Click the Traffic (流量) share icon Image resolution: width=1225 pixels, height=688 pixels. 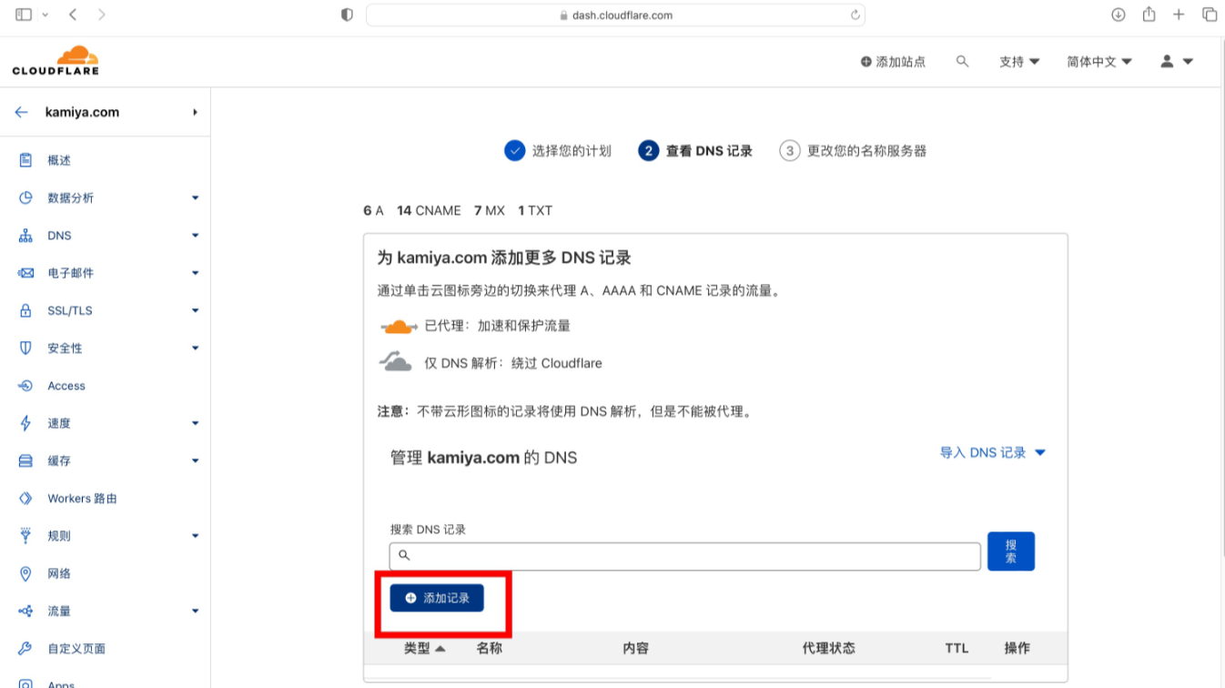(x=25, y=612)
